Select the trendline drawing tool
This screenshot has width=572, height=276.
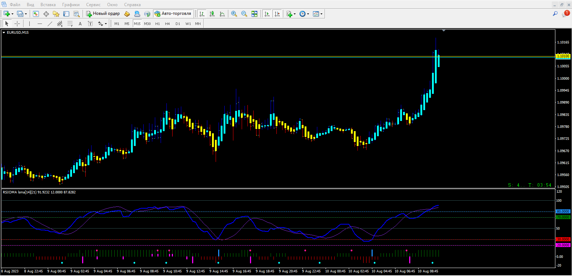[50, 24]
